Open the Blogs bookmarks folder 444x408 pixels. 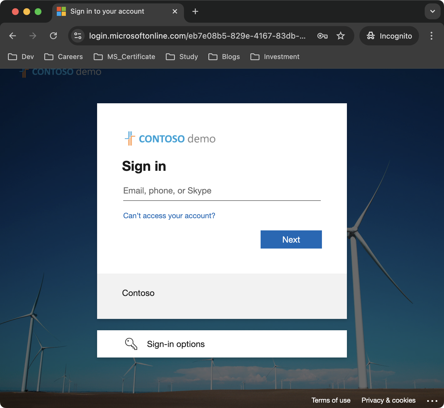(x=224, y=57)
